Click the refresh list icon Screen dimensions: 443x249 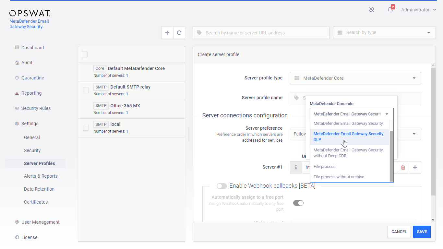(179, 33)
